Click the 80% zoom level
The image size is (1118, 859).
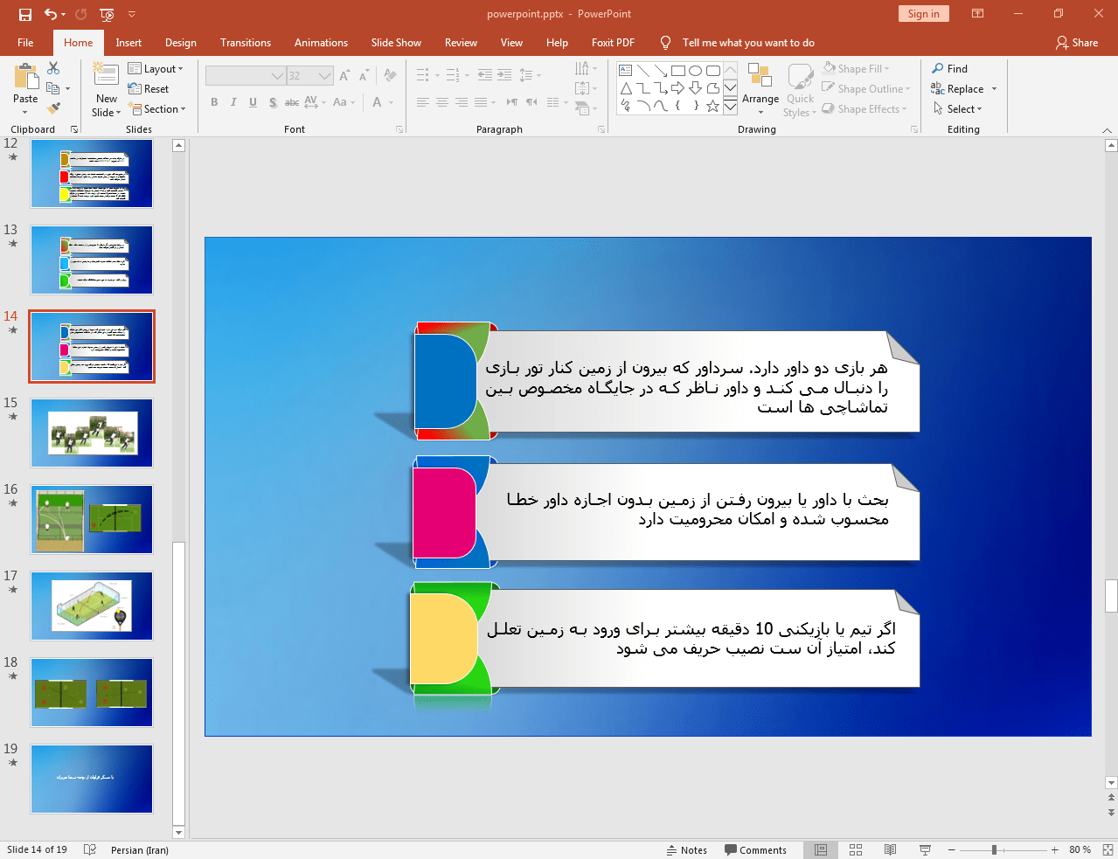(x=1080, y=849)
